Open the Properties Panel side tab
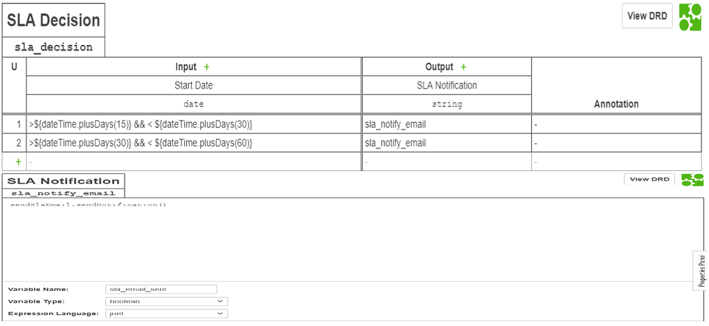Viewport: 709px width, 326px height. (x=701, y=271)
